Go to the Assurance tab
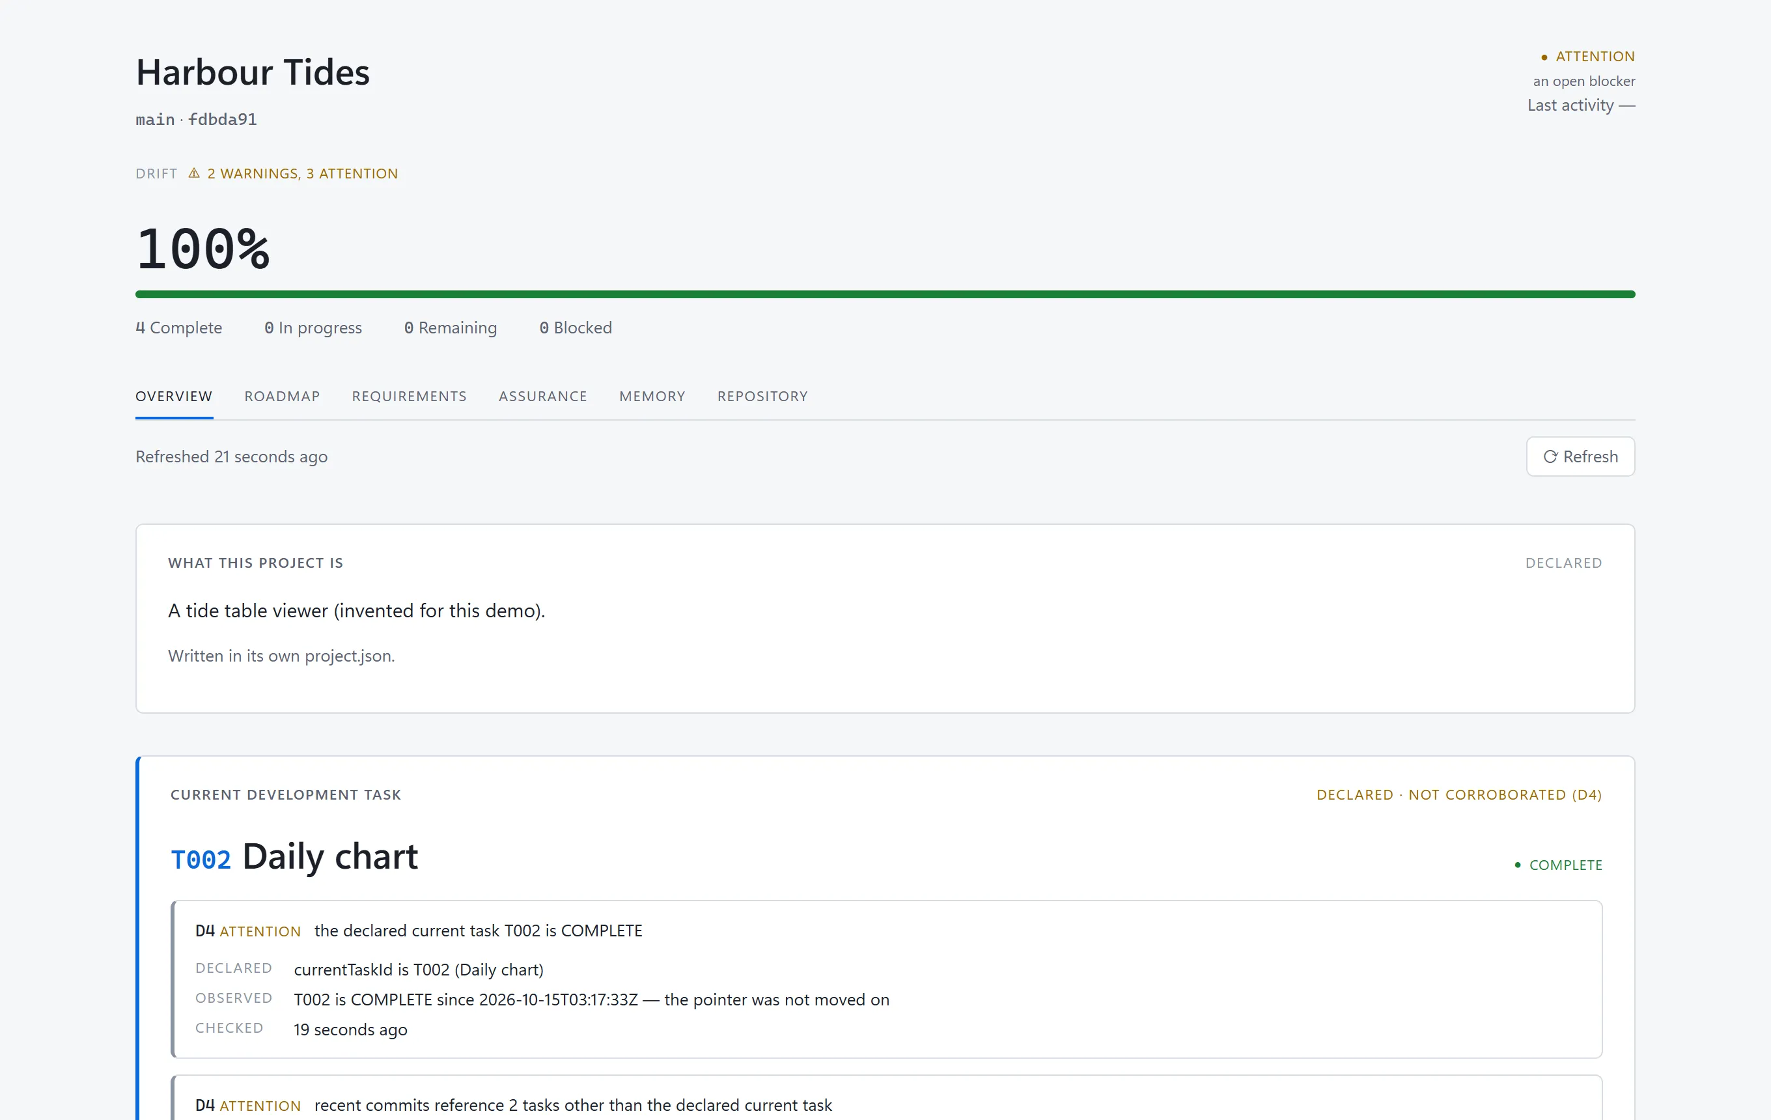The width and height of the screenshot is (1771, 1120). coord(544,397)
